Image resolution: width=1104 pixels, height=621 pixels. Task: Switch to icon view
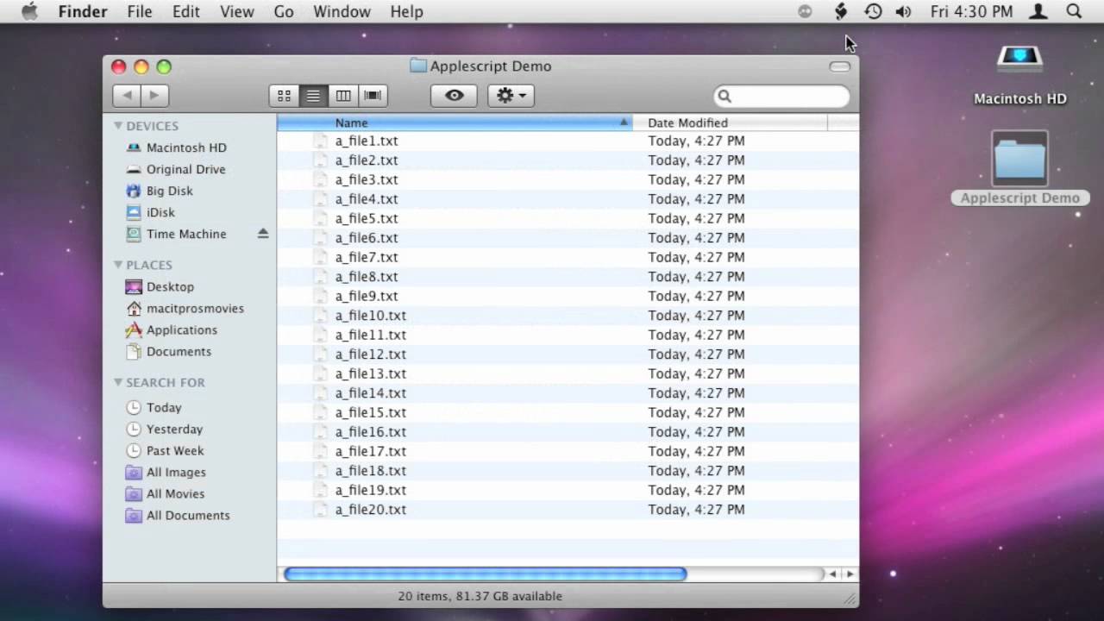pos(284,96)
